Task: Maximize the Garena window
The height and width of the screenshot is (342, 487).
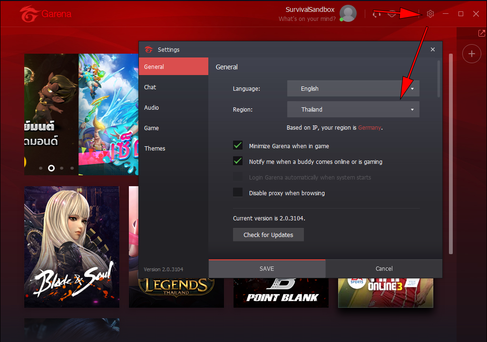Action: click(461, 14)
